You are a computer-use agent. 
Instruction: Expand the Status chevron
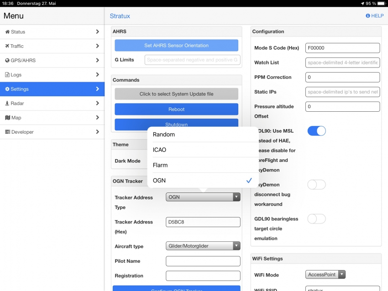98,31
